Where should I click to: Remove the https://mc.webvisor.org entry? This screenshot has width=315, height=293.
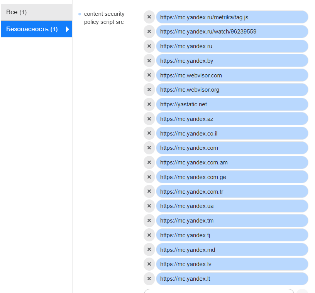[149, 90]
